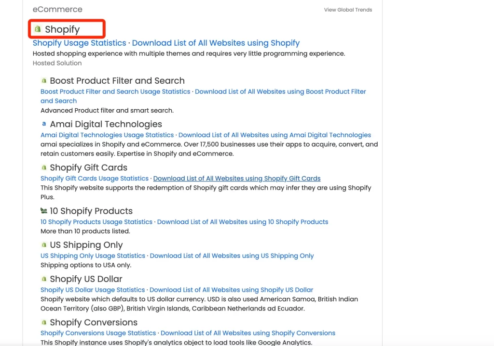Click the icon next to Boost Product Filter and Search
494x346 pixels.
coord(44,81)
